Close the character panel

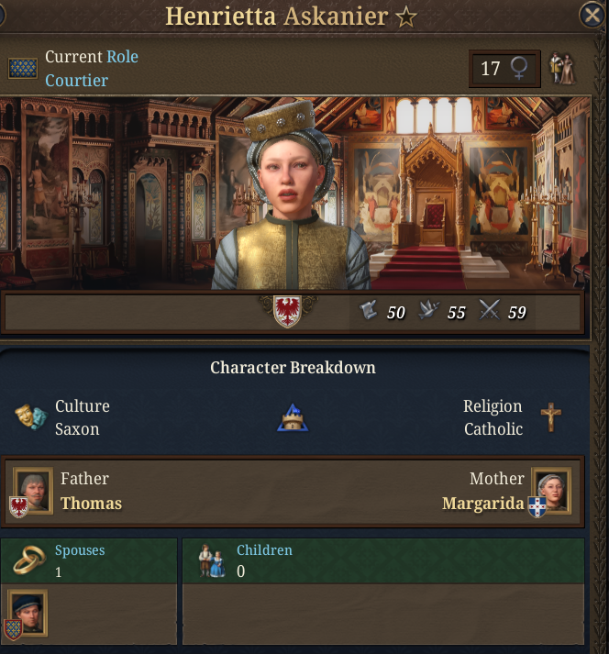tap(592, 16)
